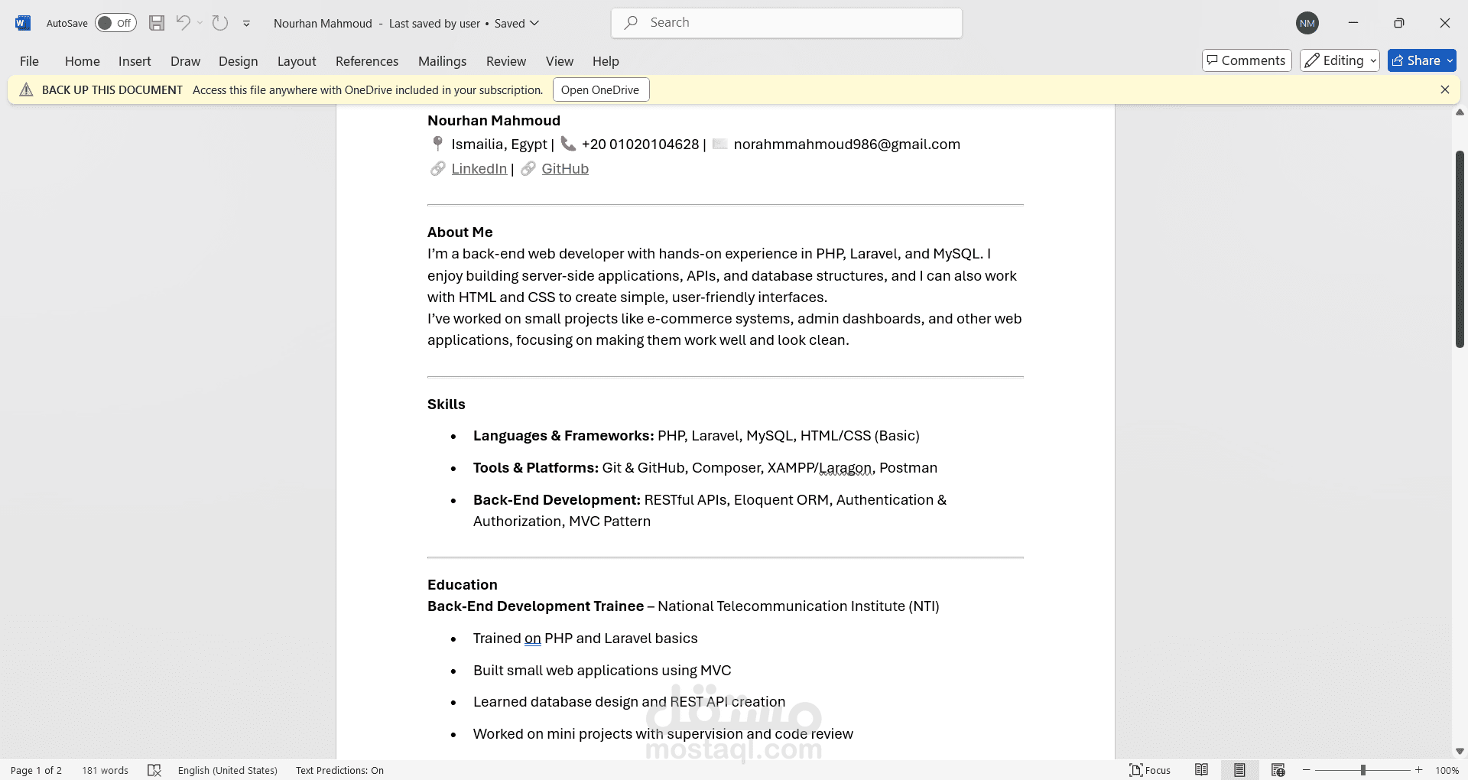Click the envelope icon beside the email
The width and height of the screenshot is (1468, 780).
719,144
